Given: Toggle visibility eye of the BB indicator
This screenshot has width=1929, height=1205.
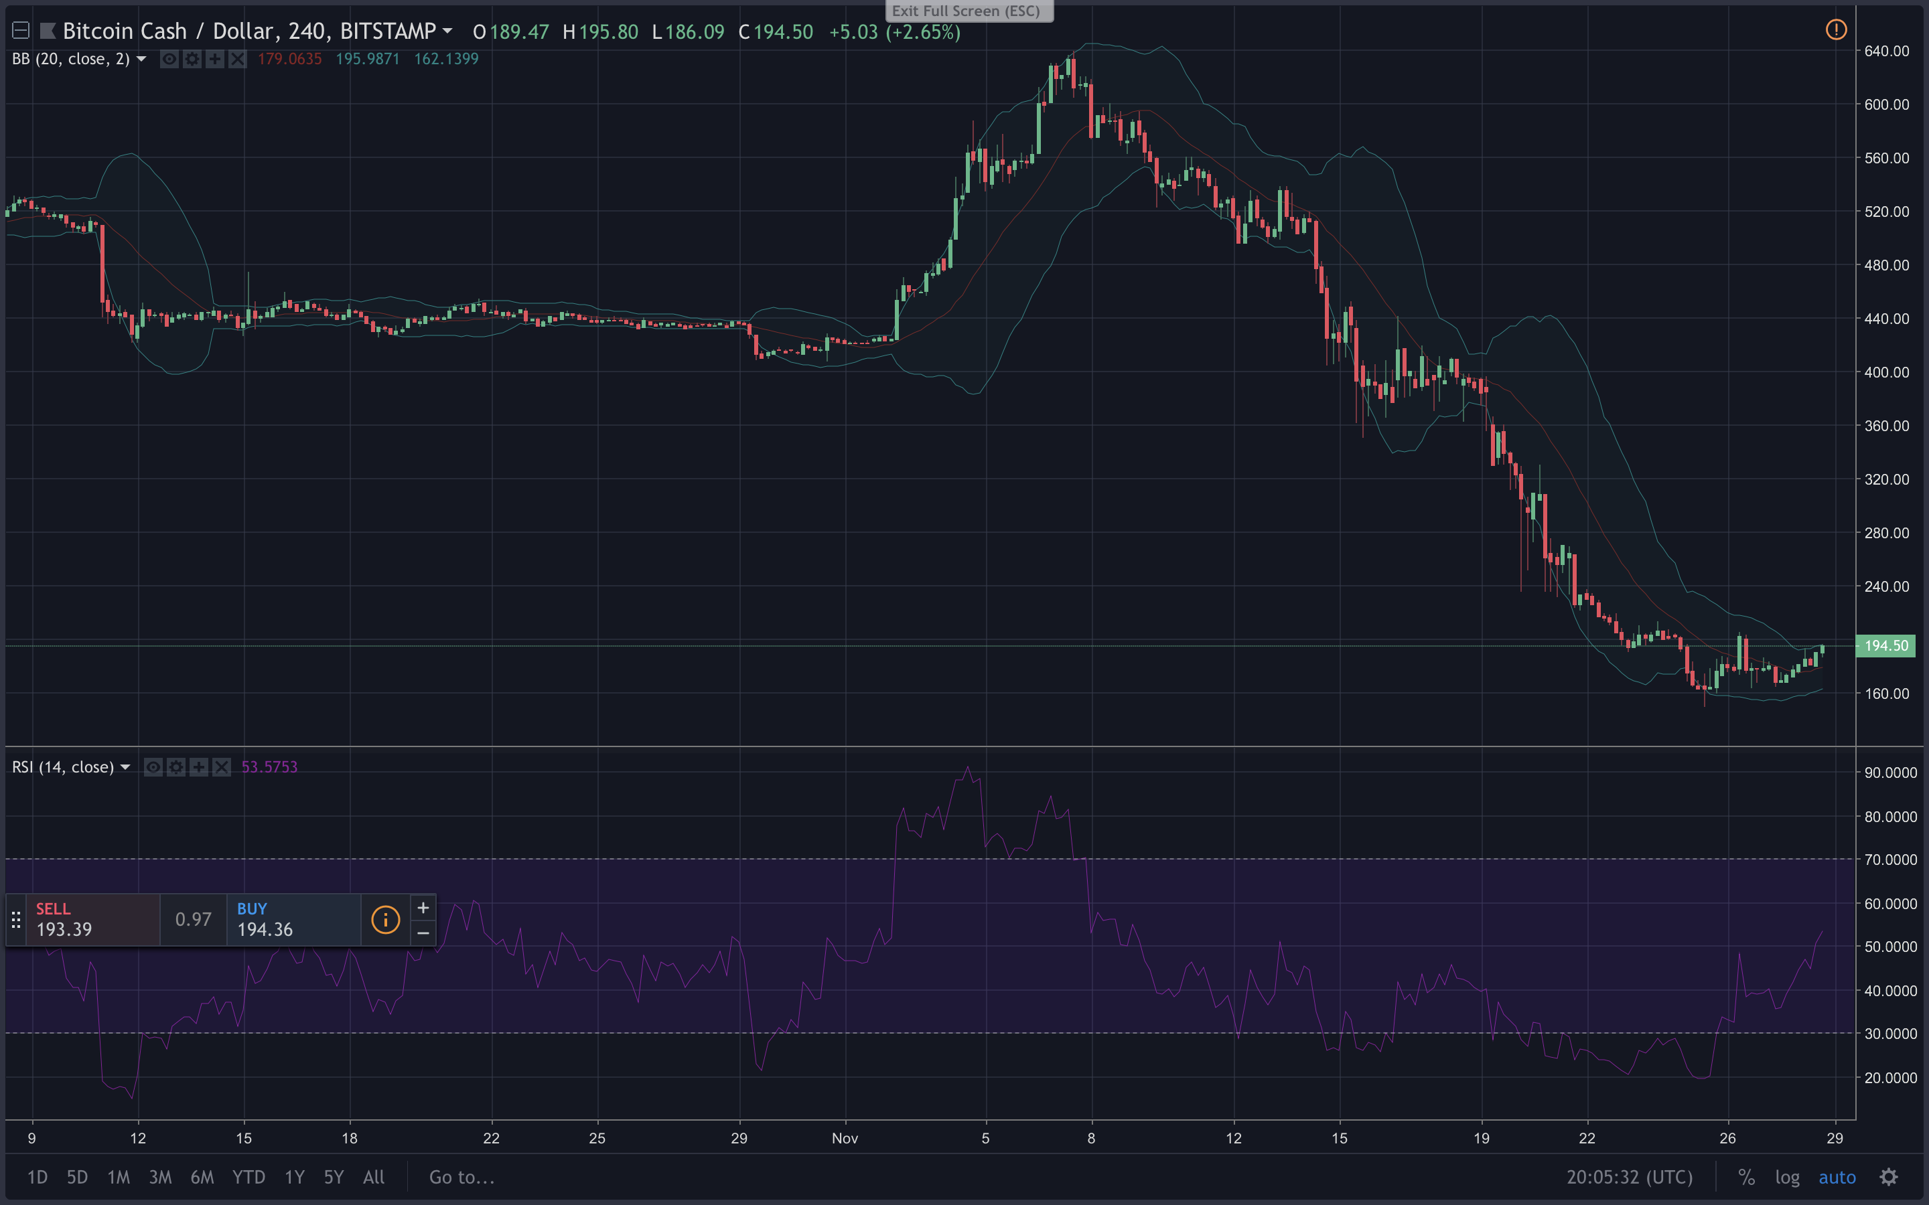Looking at the screenshot, I should [169, 59].
